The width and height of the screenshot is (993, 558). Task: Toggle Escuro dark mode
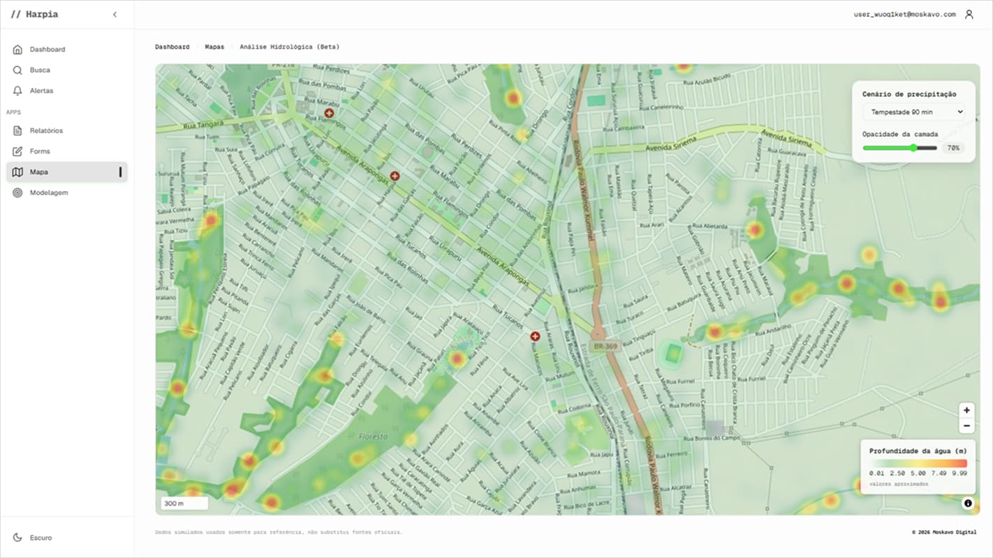coord(32,538)
